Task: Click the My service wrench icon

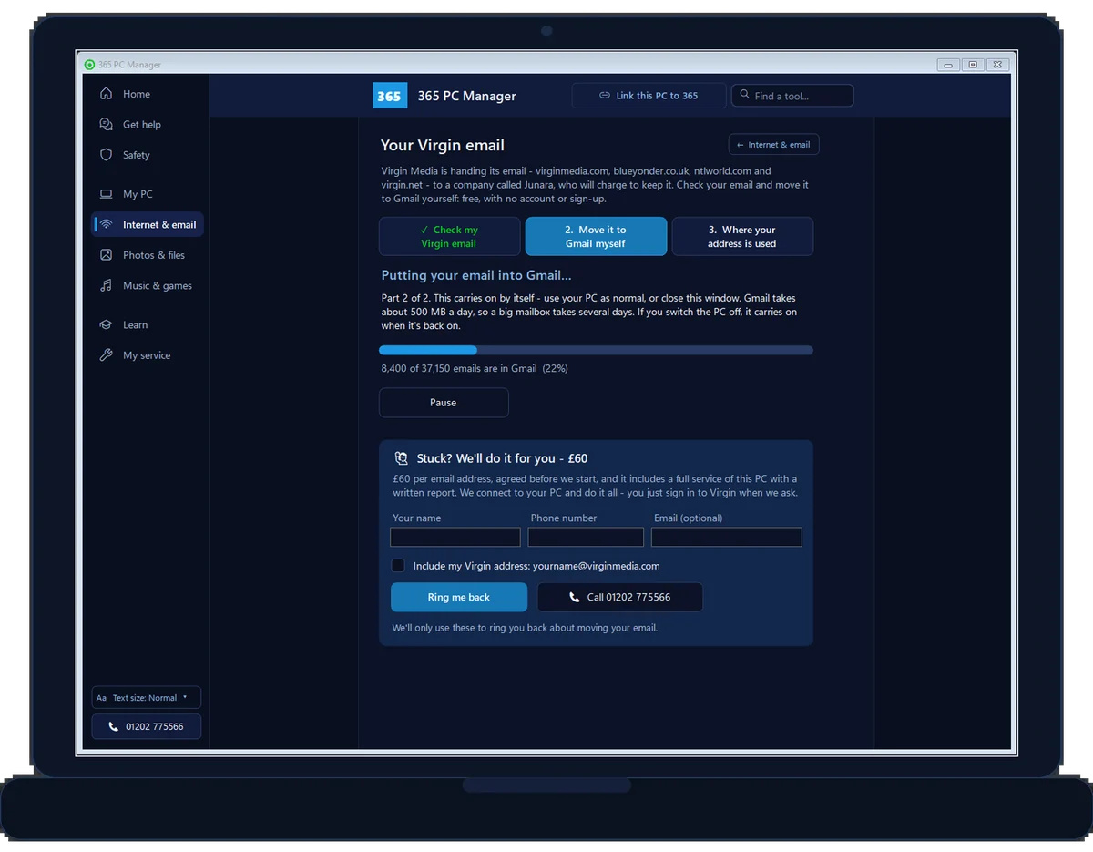Action: (x=107, y=355)
